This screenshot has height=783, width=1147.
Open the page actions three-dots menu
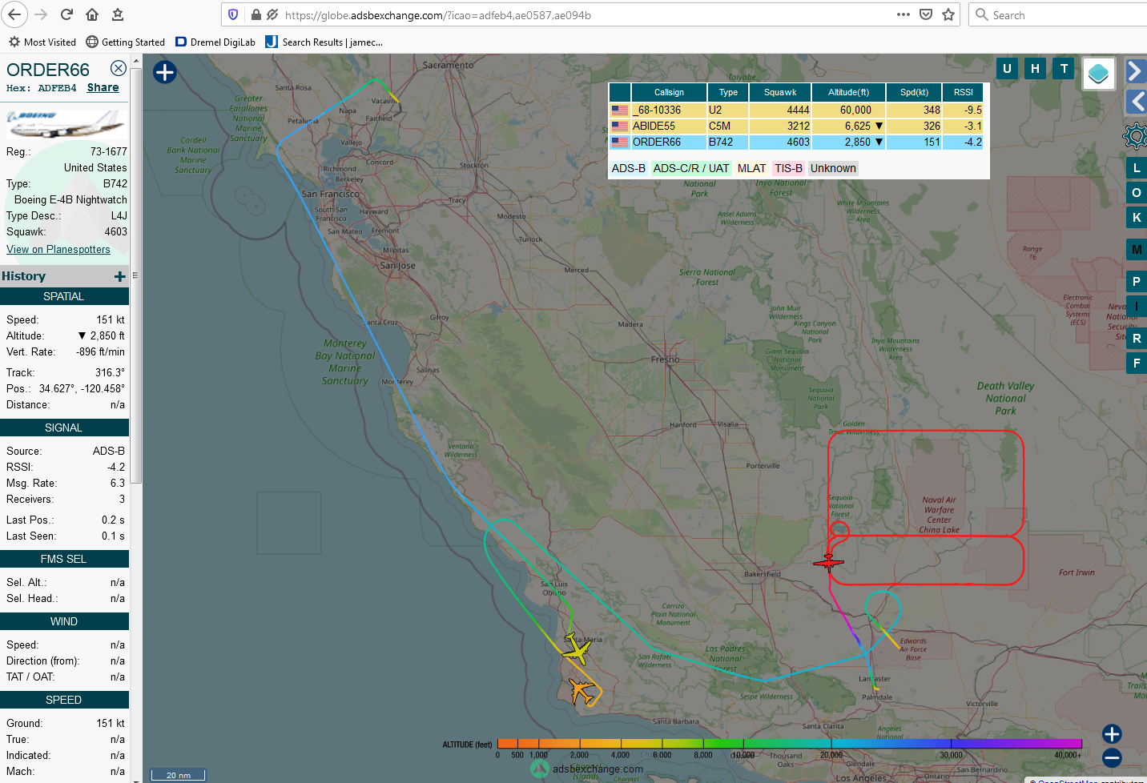tap(904, 14)
